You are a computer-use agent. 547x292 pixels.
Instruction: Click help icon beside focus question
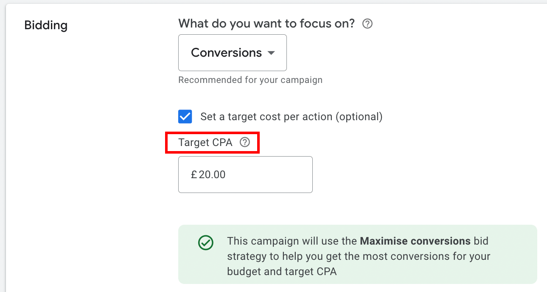tap(367, 24)
